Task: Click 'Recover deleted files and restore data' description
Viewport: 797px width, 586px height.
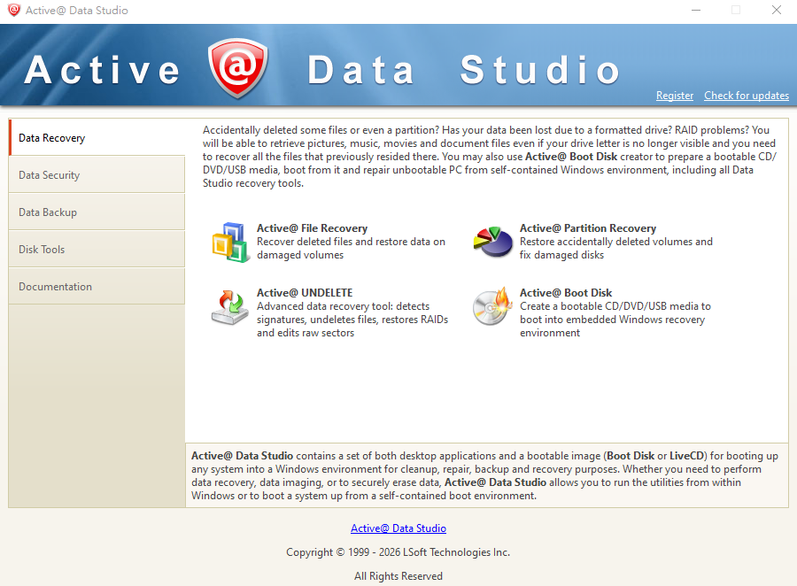Action: tap(351, 248)
